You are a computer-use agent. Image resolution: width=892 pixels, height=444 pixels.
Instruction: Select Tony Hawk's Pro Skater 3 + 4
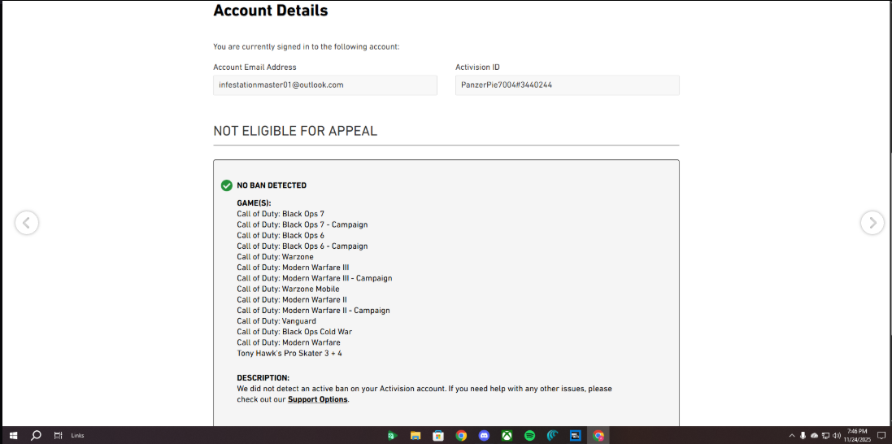pyautogui.click(x=289, y=354)
